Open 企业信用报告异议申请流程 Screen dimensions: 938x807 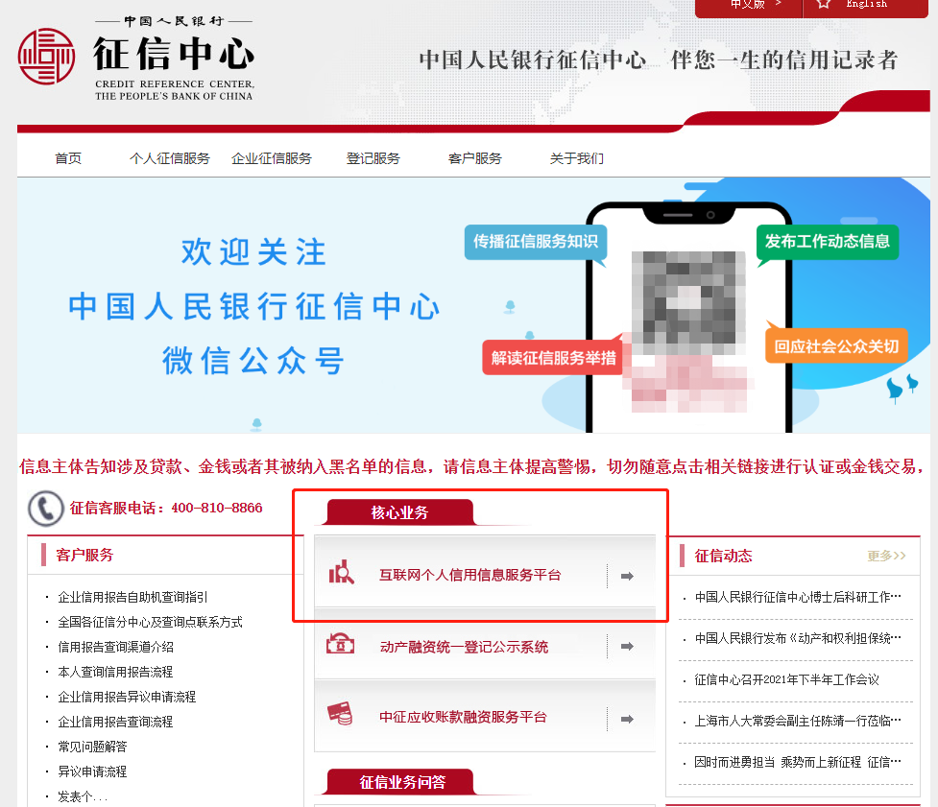point(127,697)
